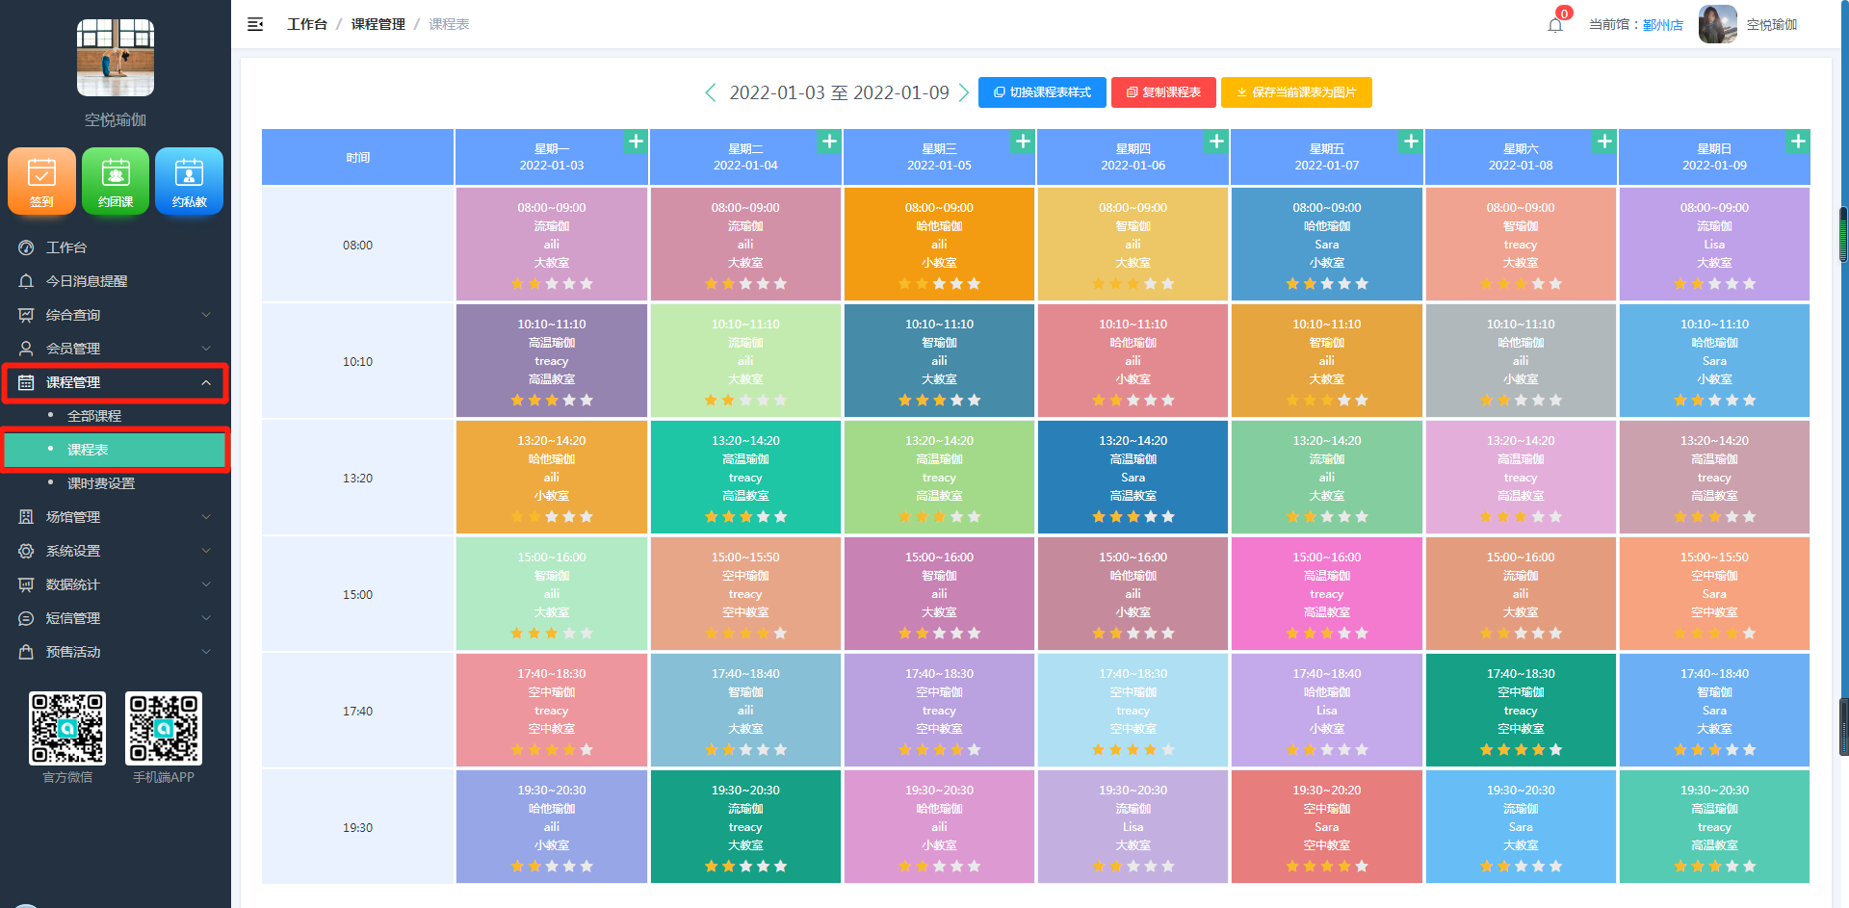
Task: Add a class on 星期一 with plus icon
Action: [x=636, y=142]
